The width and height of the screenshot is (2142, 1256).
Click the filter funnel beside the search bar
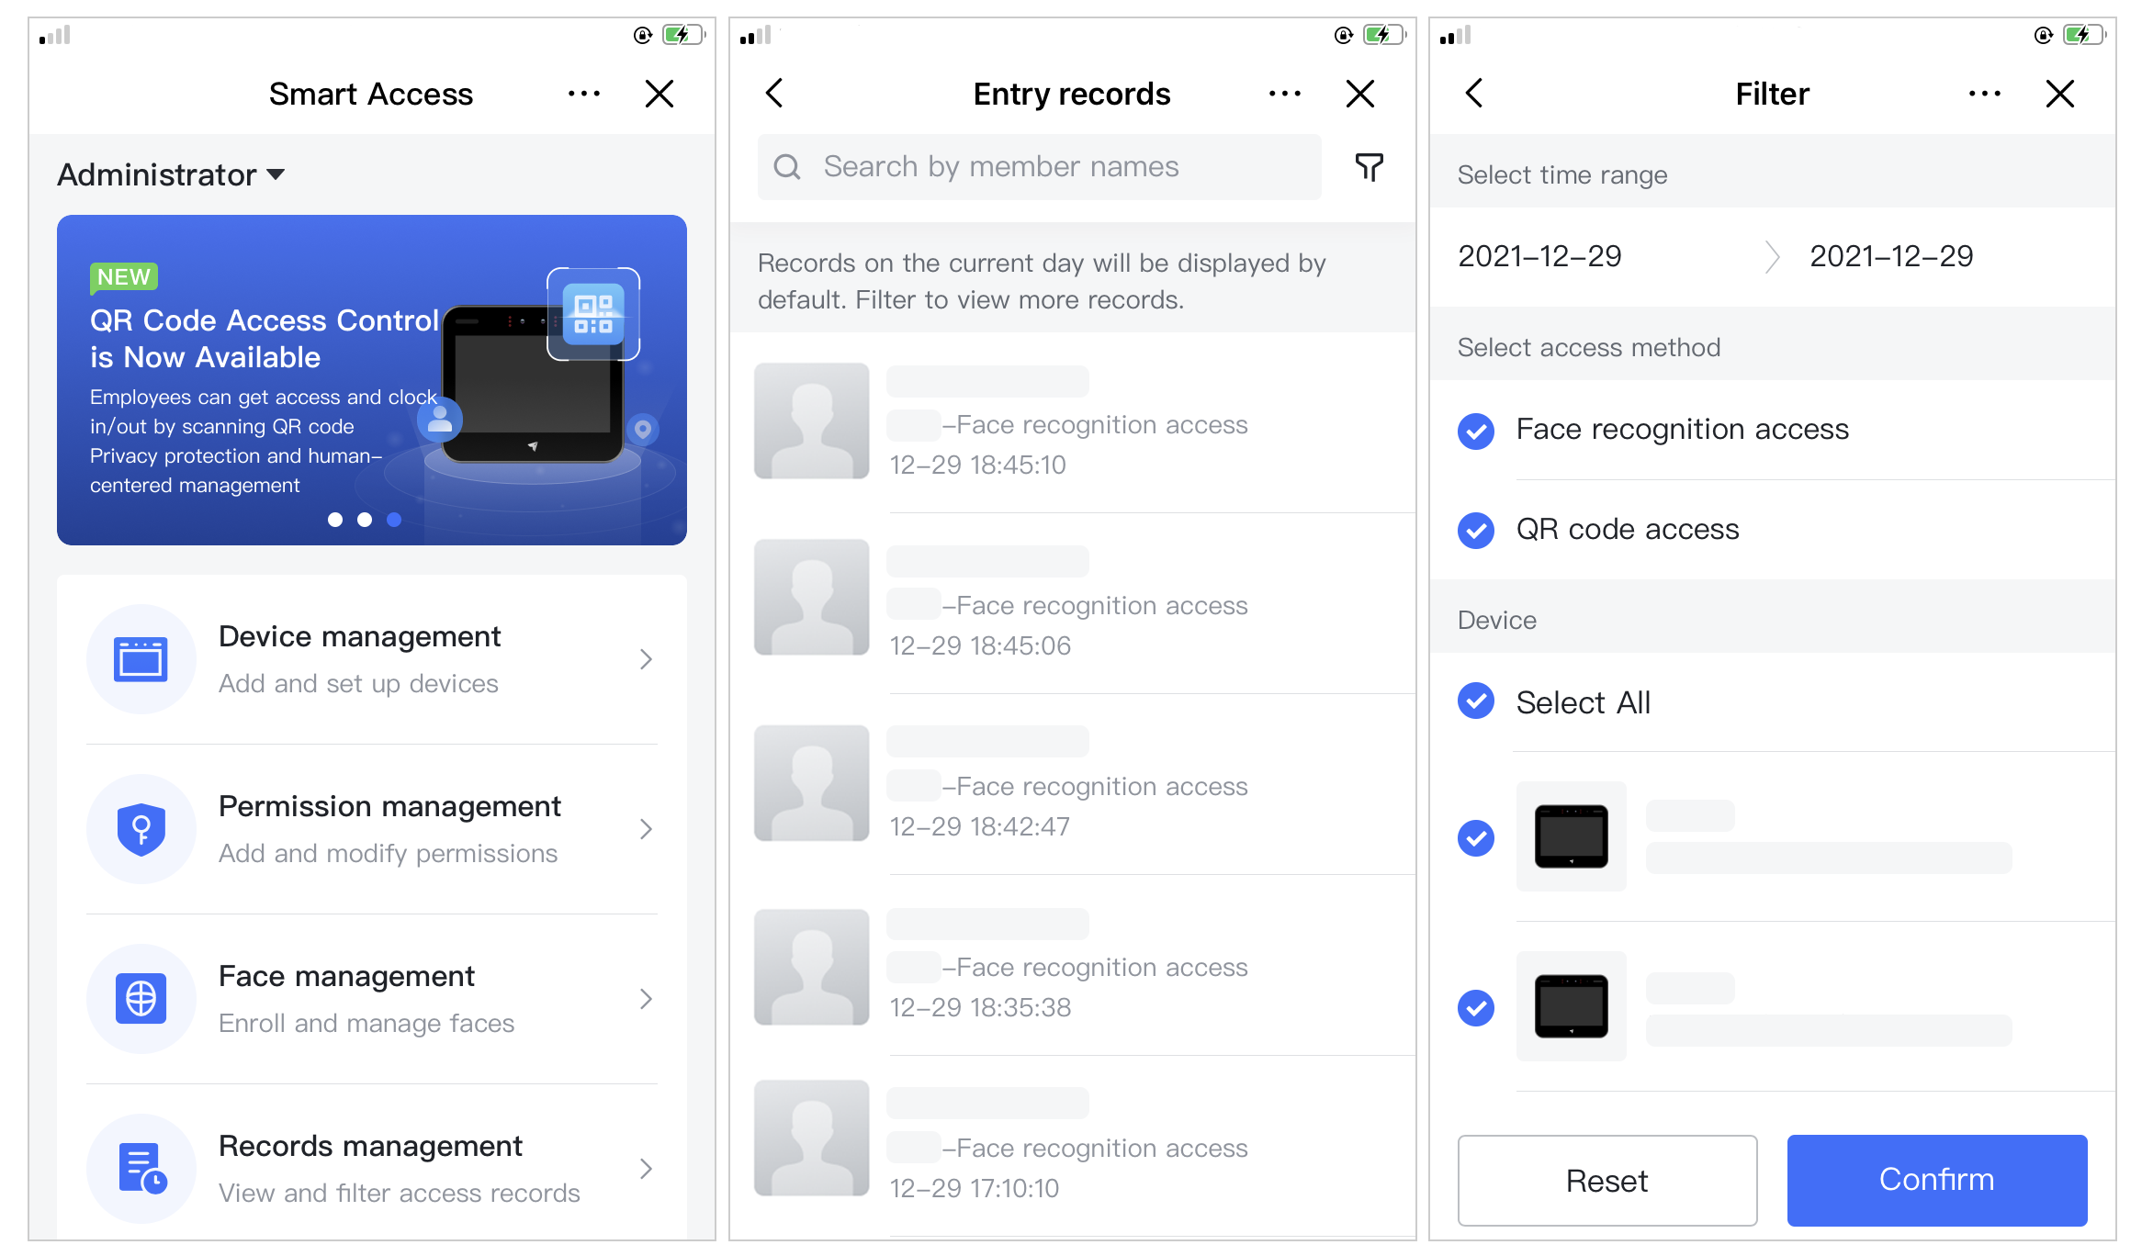(1368, 167)
